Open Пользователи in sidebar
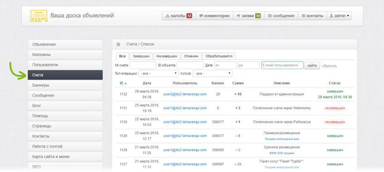Image resolution: width=384 pixels, height=172 pixels. [x=65, y=65]
